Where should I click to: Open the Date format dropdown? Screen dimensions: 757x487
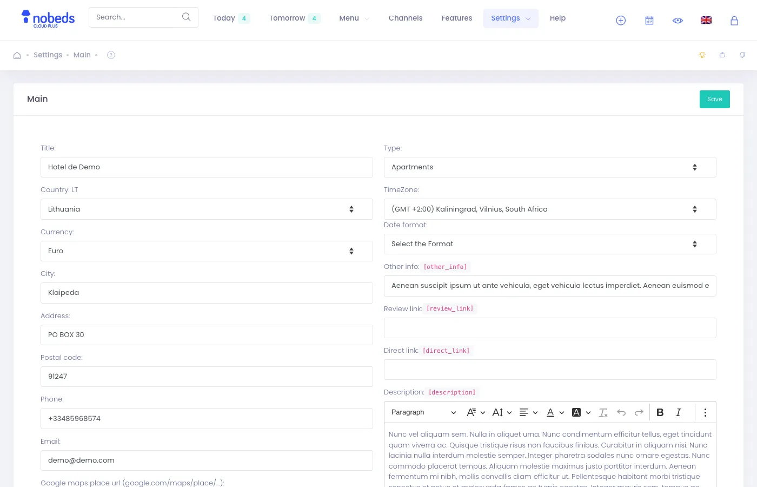[550, 244]
